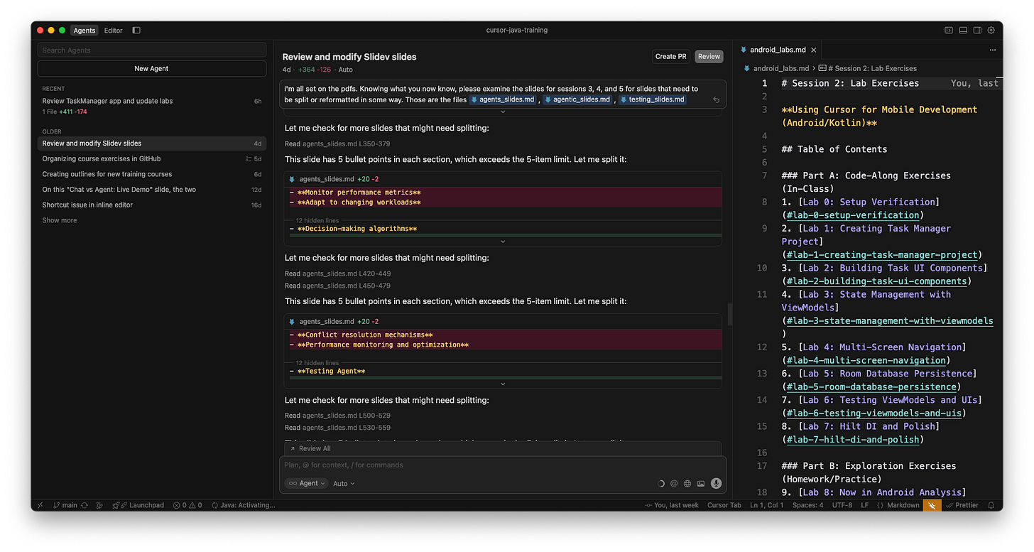Synchronize changes with the sync icon
The height and width of the screenshot is (552, 1034).
(x=85, y=505)
